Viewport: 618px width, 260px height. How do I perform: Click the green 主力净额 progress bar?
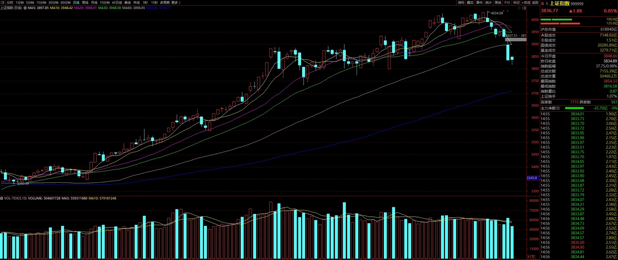(574, 108)
